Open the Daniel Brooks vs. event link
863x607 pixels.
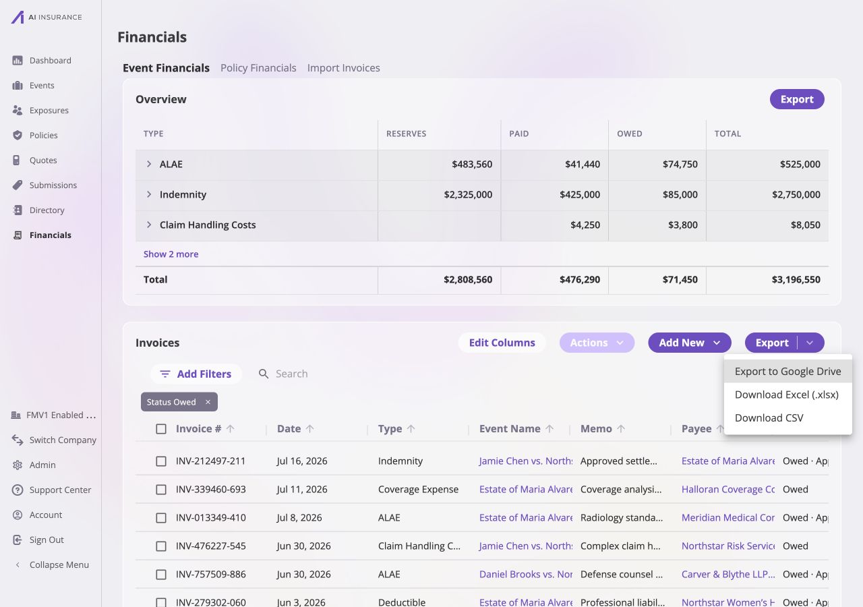526,575
